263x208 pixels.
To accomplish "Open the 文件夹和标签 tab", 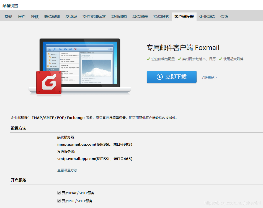I will pos(94,17).
